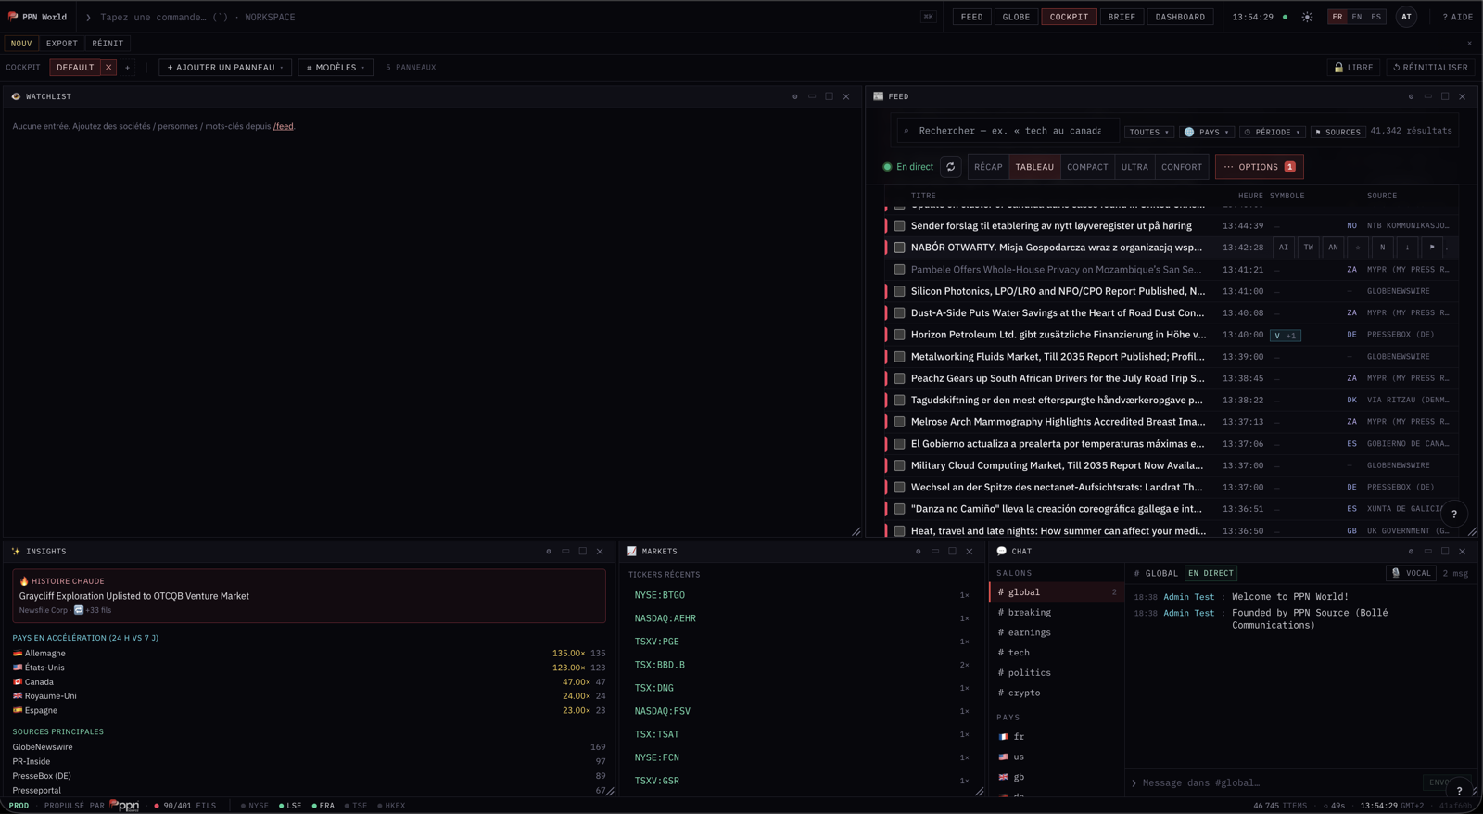Click TW action on NABÓR OTWARTY row
The height and width of the screenshot is (814, 1483).
[1309, 248]
